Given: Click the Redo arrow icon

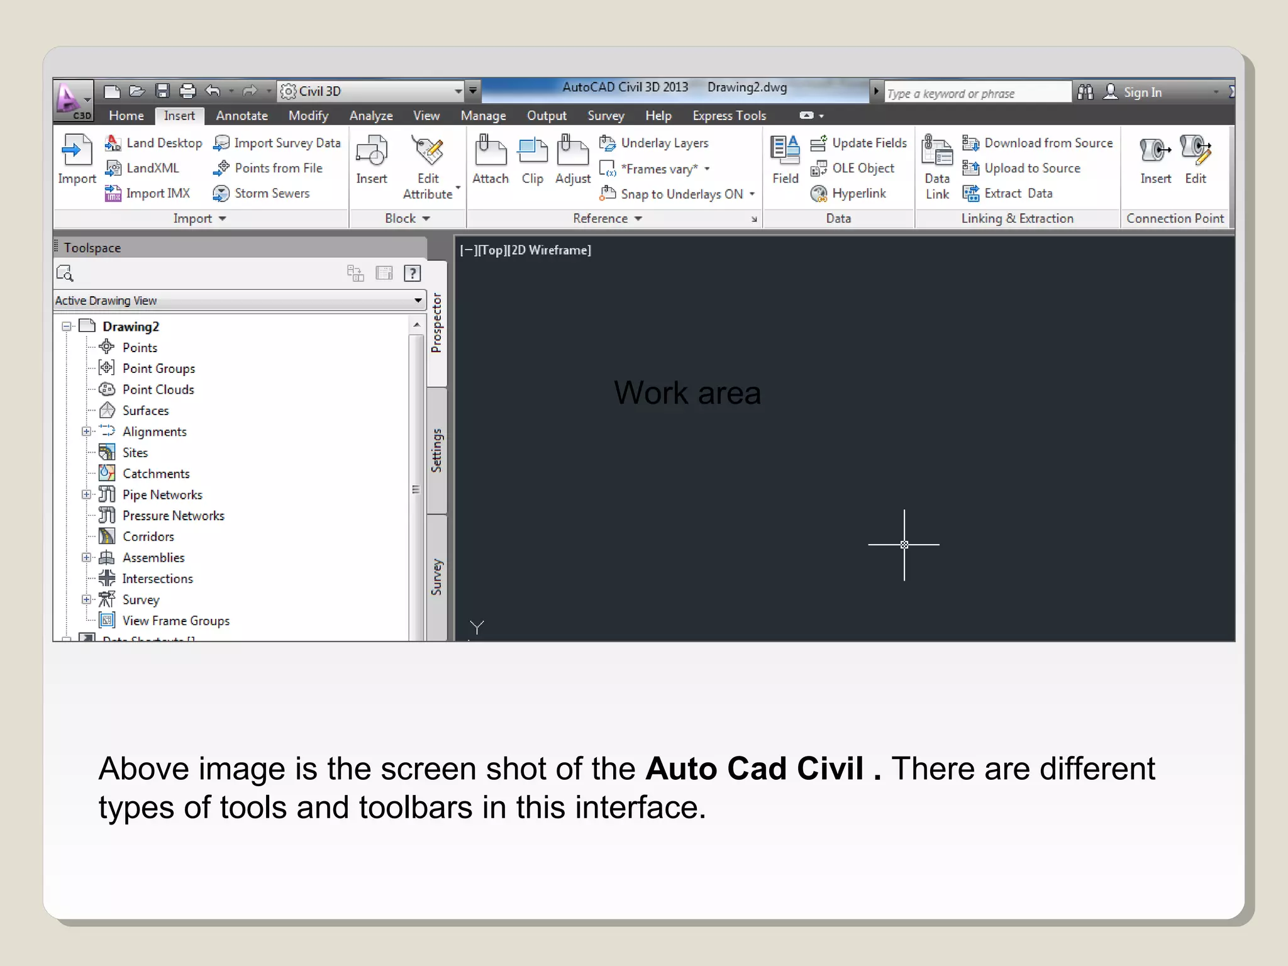Looking at the screenshot, I should (x=250, y=92).
